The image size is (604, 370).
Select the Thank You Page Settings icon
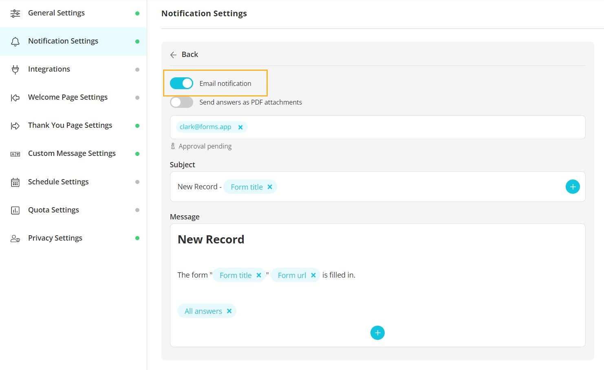pos(15,125)
